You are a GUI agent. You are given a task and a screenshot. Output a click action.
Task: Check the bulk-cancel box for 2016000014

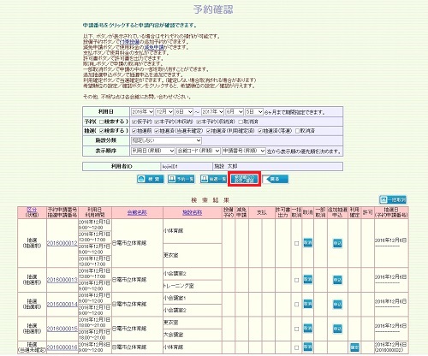tap(296, 305)
